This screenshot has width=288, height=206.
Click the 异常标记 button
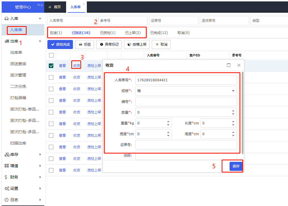click(x=109, y=44)
